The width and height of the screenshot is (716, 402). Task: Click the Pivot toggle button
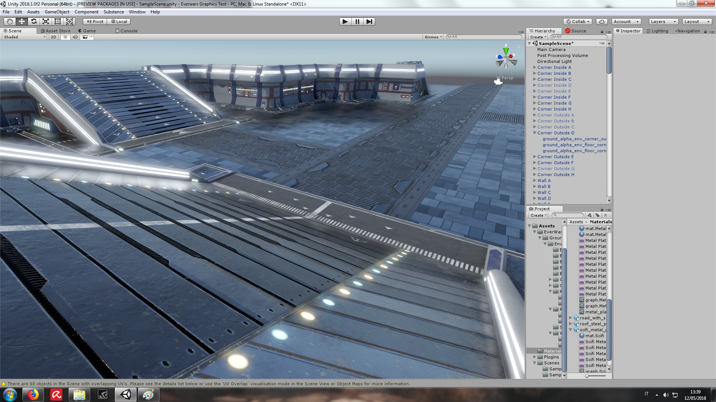[95, 22]
